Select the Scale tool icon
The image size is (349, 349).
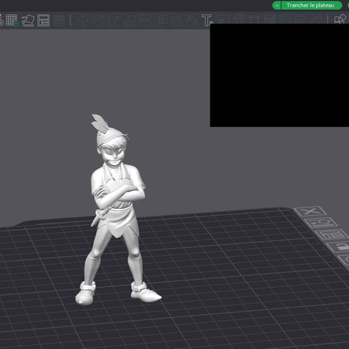coord(114,20)
